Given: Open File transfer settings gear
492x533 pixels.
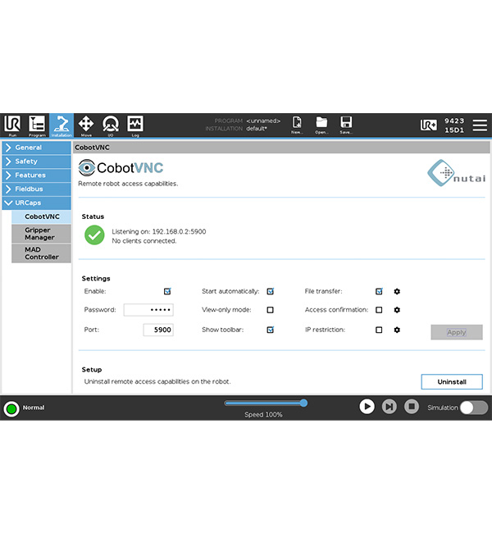Looking at the screenshot, I should [x=397, y=291].
